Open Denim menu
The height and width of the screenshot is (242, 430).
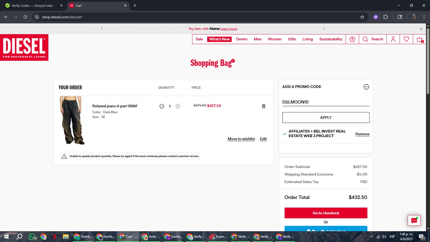pos(242,39)
